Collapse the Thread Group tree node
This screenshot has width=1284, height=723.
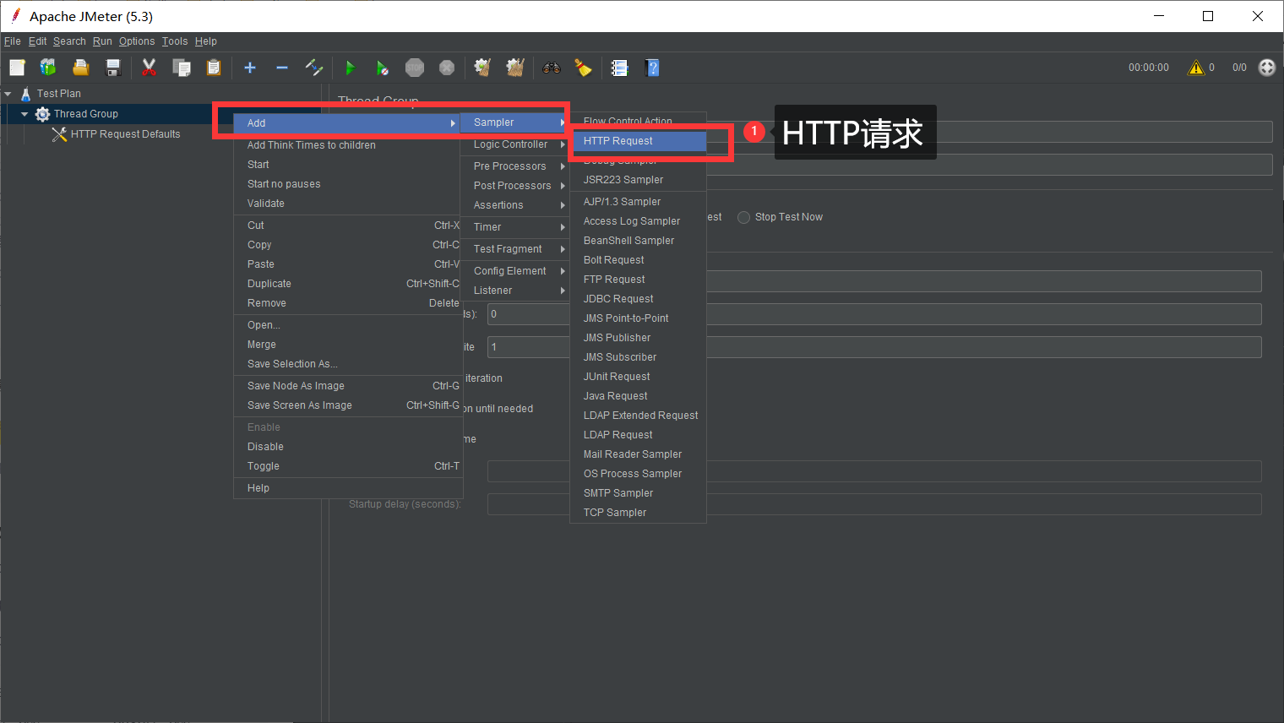point(24,114)
